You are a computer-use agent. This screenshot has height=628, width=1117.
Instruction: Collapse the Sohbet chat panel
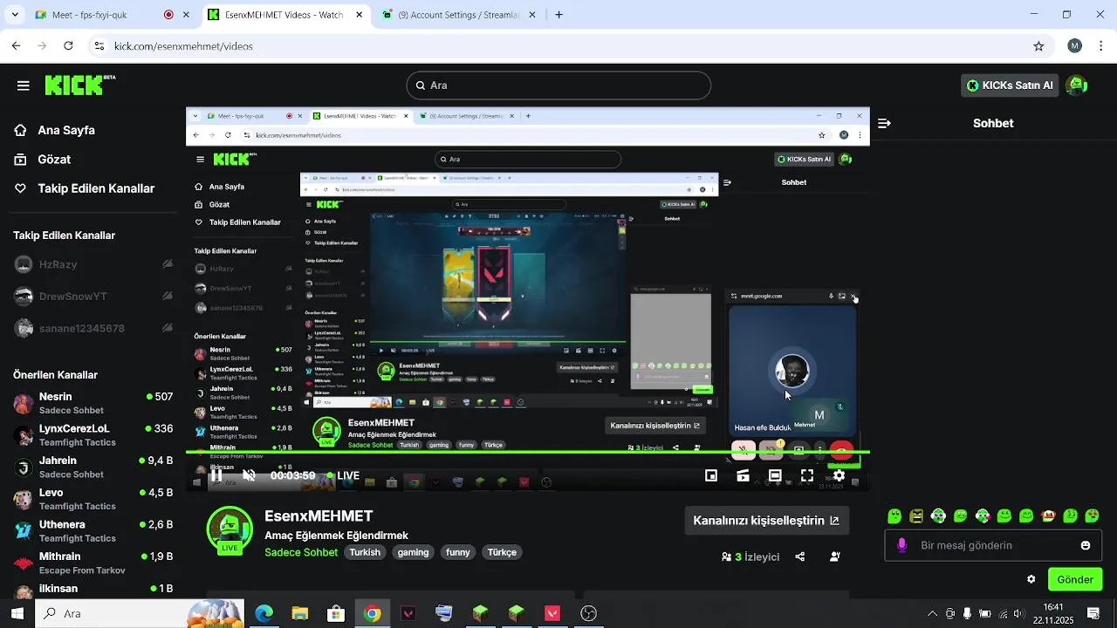(884, 123)
